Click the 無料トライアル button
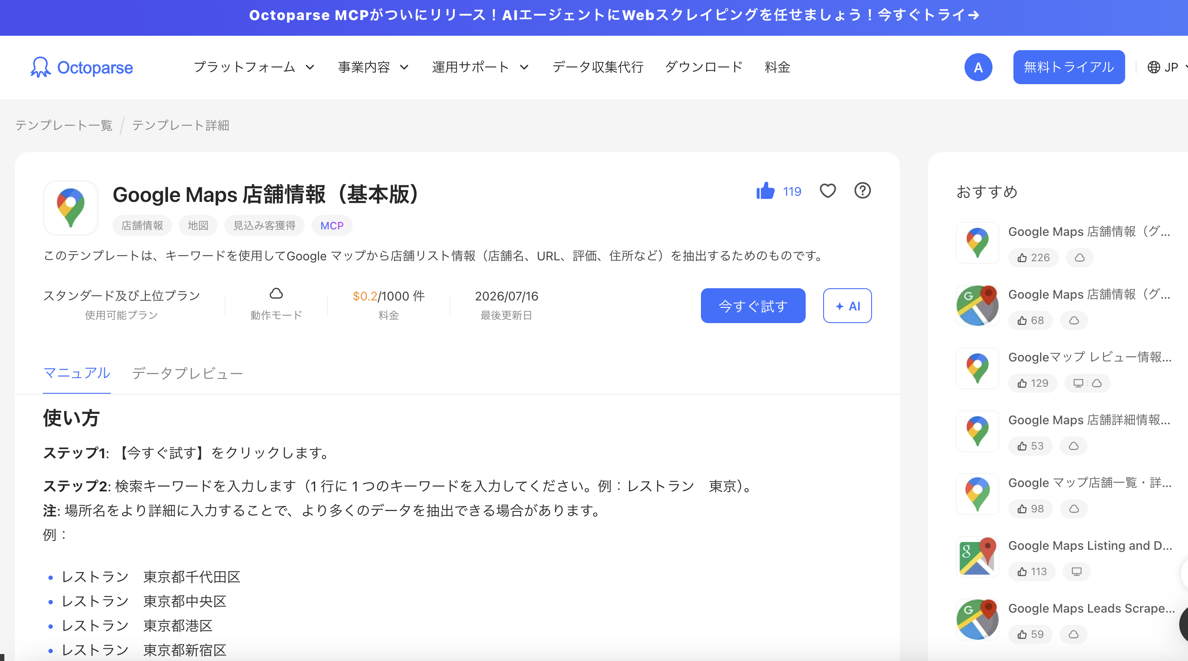The image size is (1188, 661). [1069, 67]
